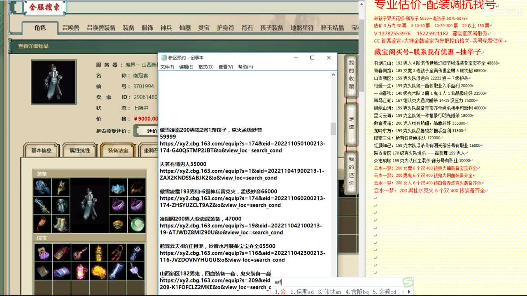Image resolution: width=527 pixels, height=296 pixels.
Task: Open 查看(V) menu in Notepad
Action: tap(226, 67)
